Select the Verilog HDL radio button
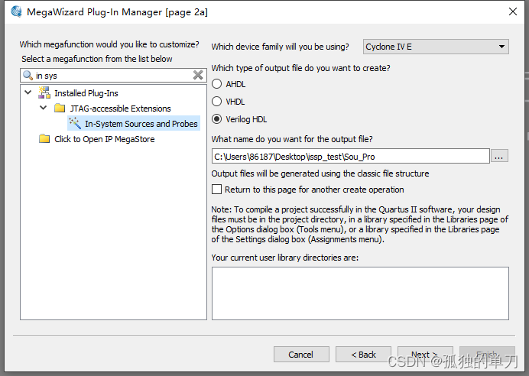Image resolution: width=529 pixels, height=376 pixels. point(216,119)
